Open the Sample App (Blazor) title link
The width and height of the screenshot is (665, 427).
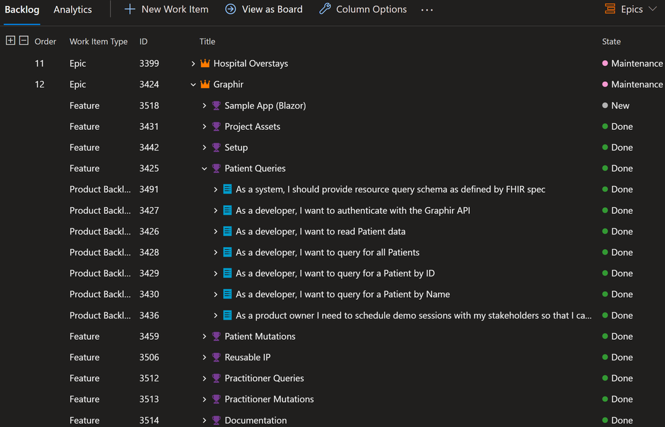(265, 105)
